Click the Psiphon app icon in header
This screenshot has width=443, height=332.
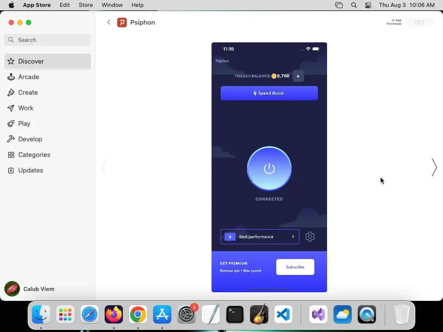click(122, 22)
